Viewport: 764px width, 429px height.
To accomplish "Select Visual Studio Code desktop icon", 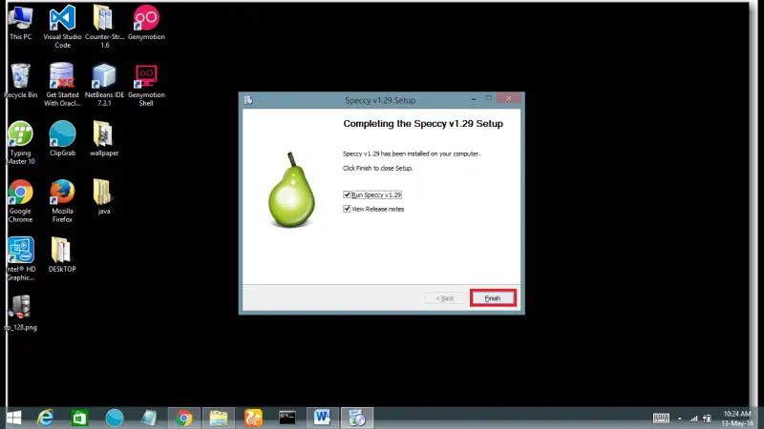I will tap(62, 27).
